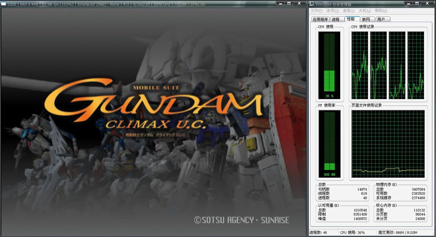Click the 句柄数 value 14874
436x237 pixels.
(x=362, y=189)
